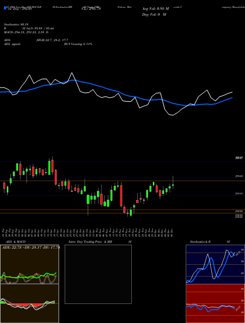Click the 'Day Vol: 0 M' label
245x323 pixels.
(154, 14)
